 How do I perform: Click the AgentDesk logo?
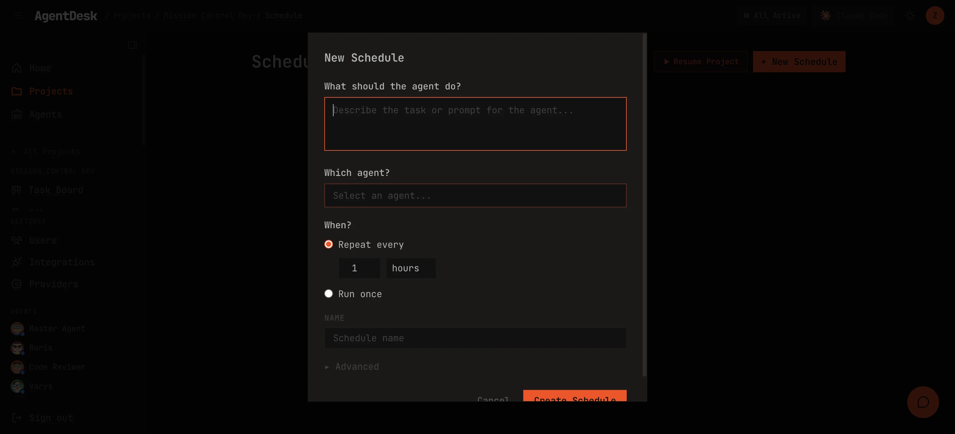(66, 16)
